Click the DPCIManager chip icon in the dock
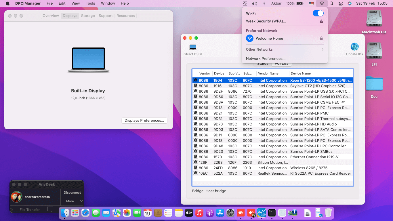This screenshot has height=221, width=393. coord(292,213)
